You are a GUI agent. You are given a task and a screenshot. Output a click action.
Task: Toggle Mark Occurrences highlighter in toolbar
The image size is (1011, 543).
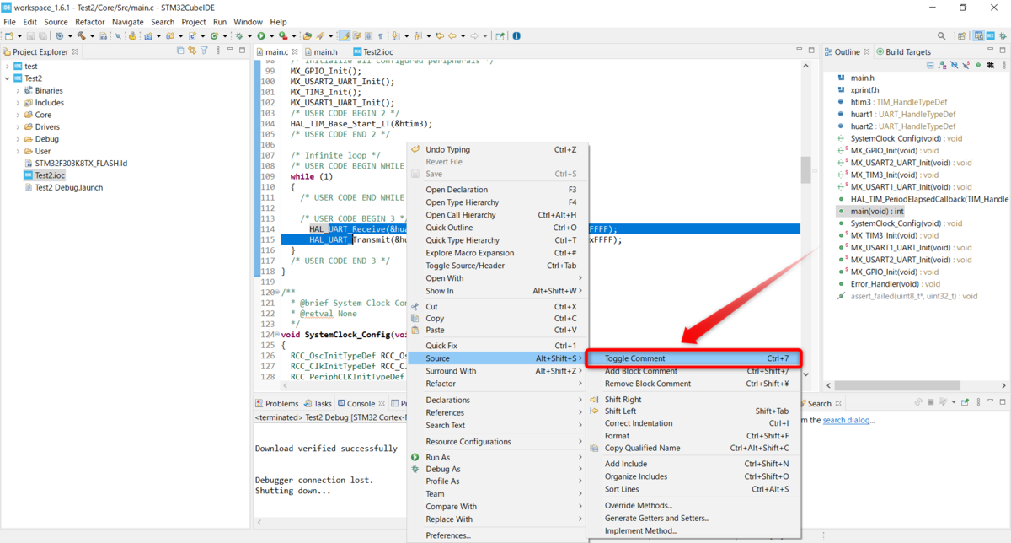[x=344, y=36]
